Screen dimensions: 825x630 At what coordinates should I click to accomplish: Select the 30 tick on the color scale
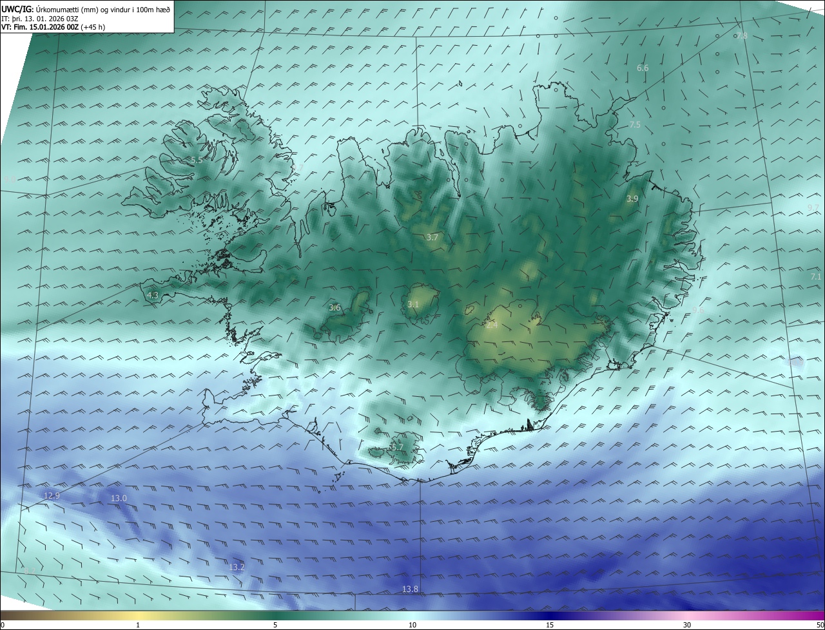(x=687, y=625)
